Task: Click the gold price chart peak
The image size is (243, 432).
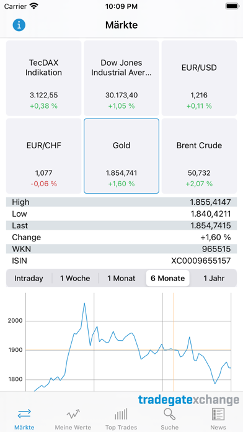Action: click(84, 304)
